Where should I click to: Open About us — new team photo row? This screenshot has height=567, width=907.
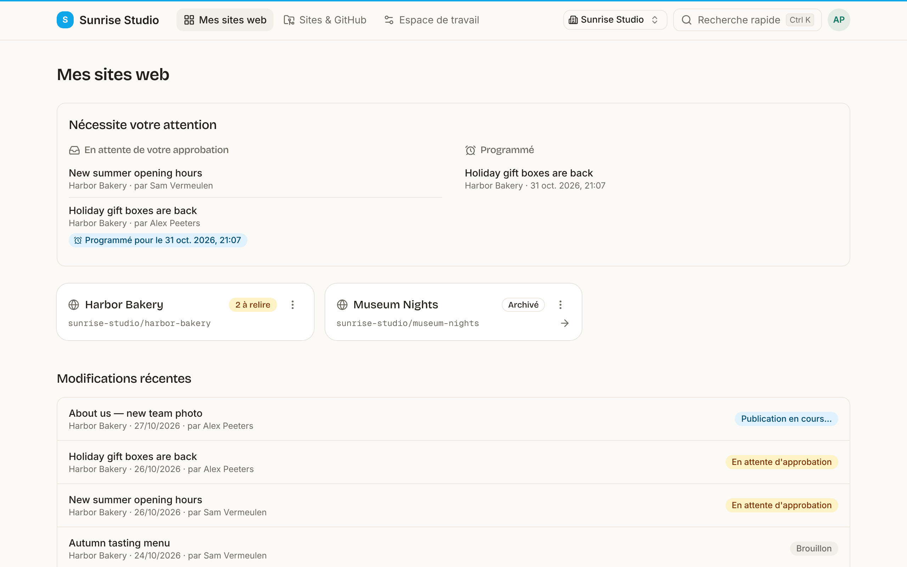(x=453, y=419)
